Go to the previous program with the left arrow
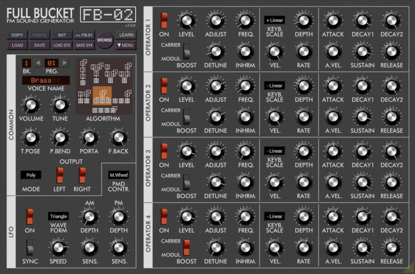Viewport: 415px width, 274px height. tap(39, 63)
